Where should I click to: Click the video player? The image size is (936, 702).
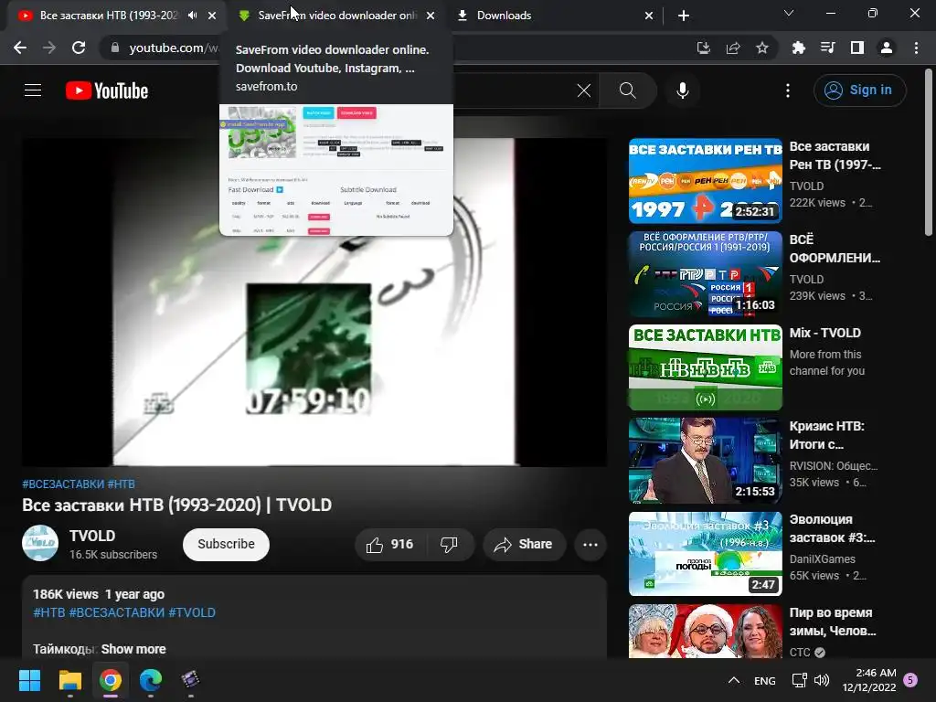point(314,302)
